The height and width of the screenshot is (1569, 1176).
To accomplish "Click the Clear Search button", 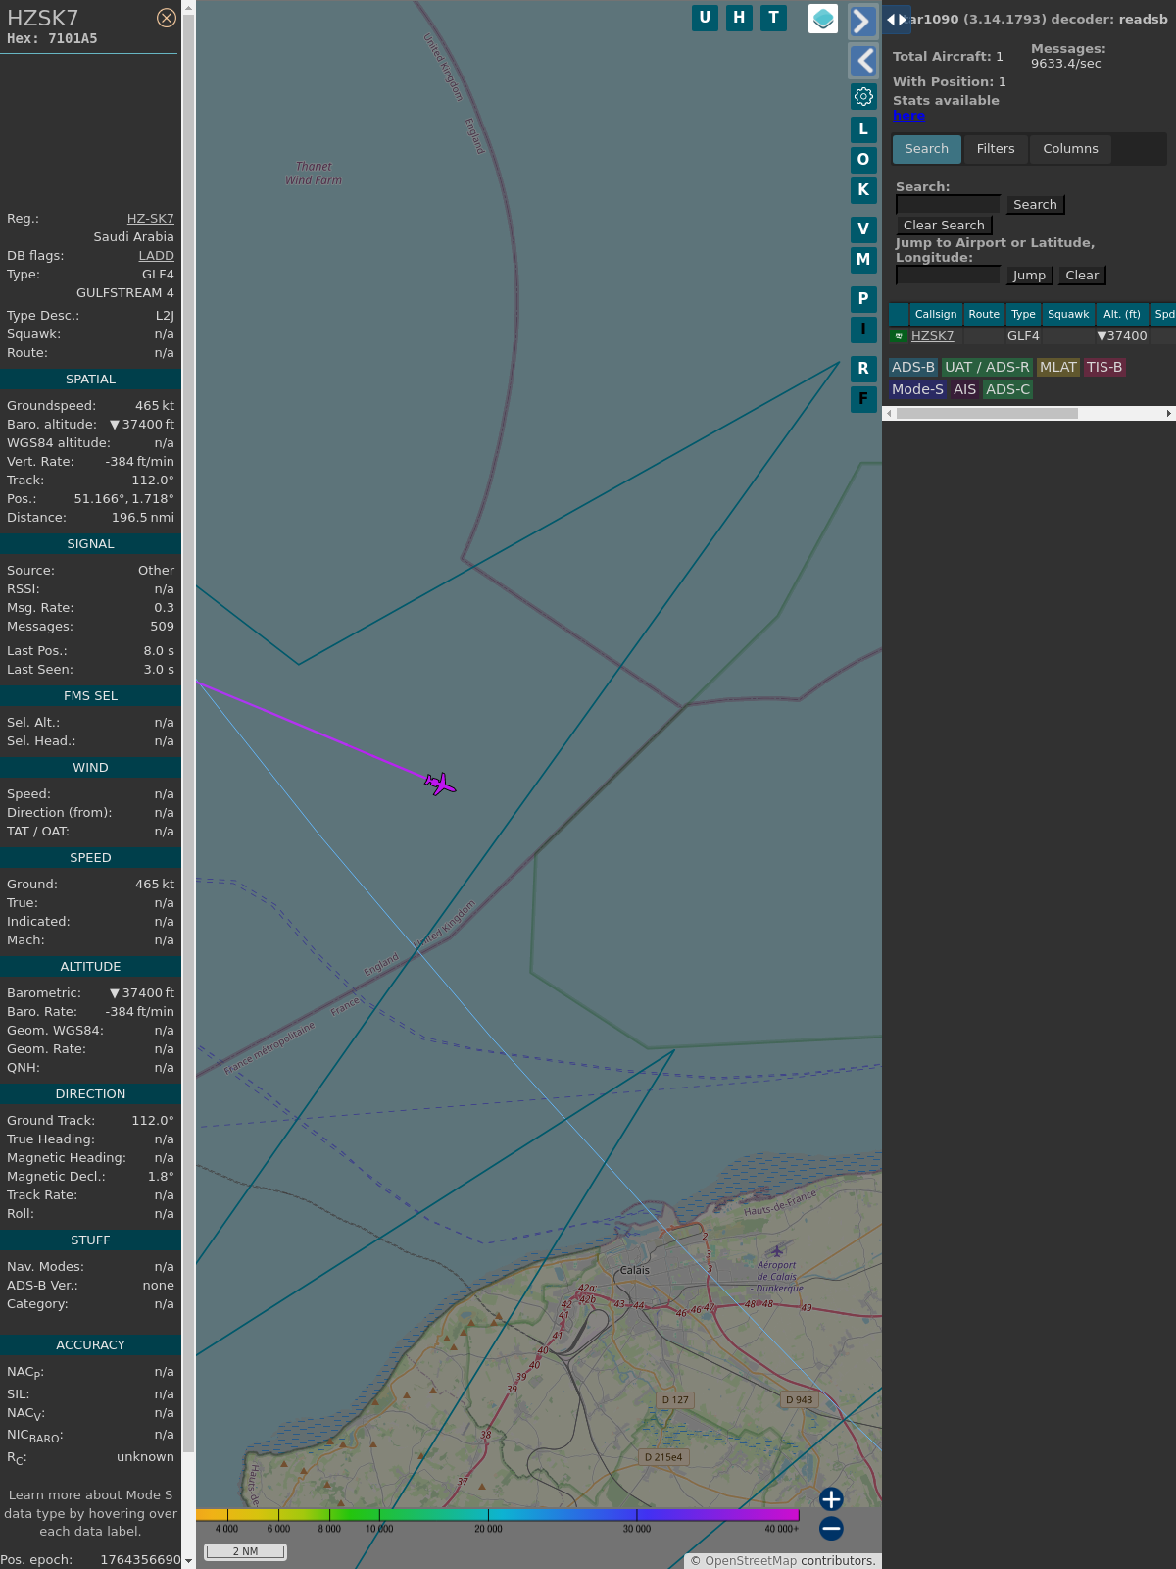I will (944, 226).
